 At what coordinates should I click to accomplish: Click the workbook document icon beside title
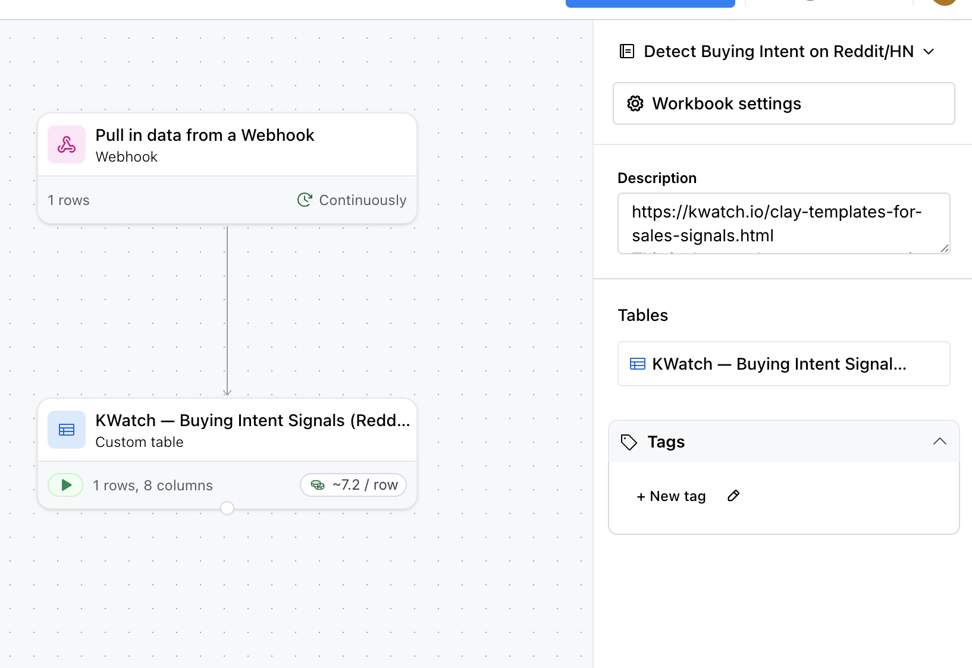tap(627, 51)
